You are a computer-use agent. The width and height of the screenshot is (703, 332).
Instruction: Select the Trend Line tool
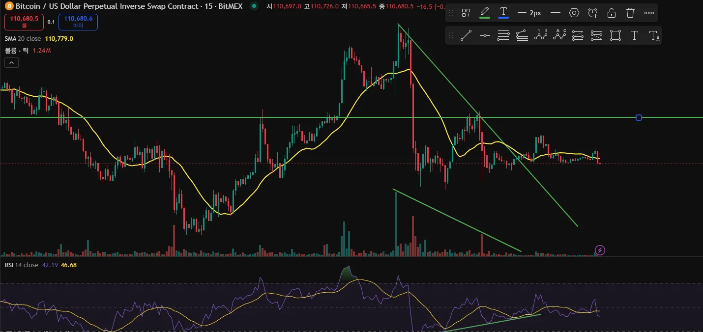(x=466, y=35)
